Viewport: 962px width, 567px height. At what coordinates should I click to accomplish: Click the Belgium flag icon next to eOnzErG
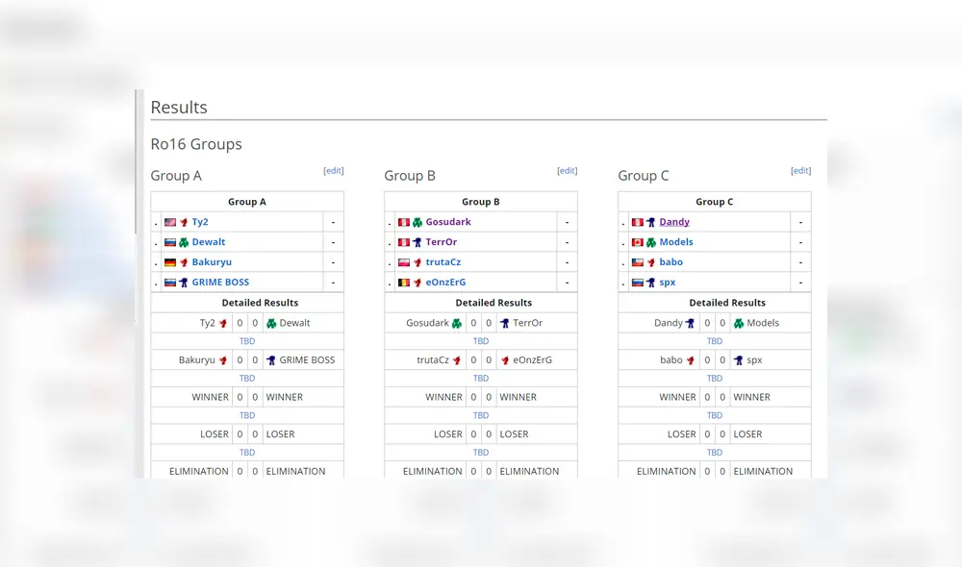[403, 282]
